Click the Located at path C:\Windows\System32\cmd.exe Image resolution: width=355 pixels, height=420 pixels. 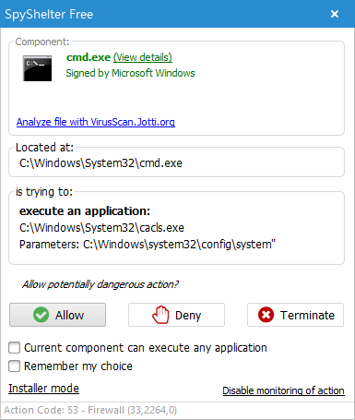coord(101,163)
